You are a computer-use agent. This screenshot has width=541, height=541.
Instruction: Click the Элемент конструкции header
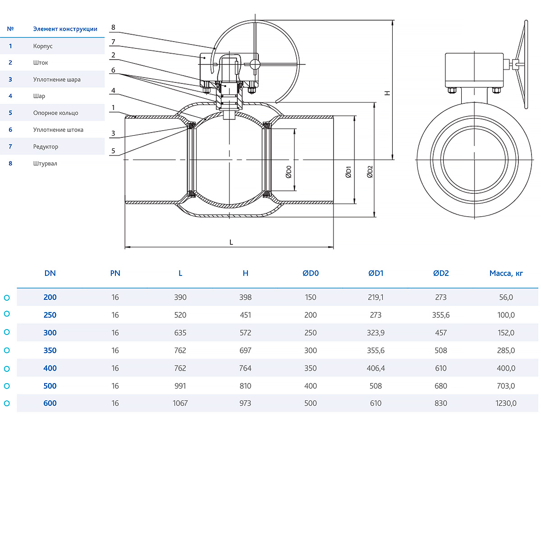tap(65, 29)
